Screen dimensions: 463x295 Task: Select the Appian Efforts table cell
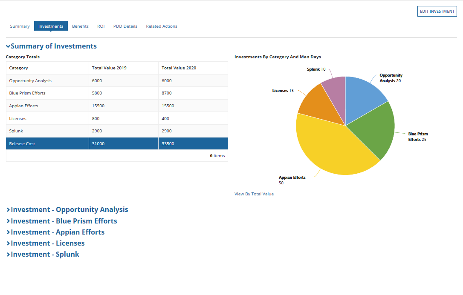[x=47, y=106]
